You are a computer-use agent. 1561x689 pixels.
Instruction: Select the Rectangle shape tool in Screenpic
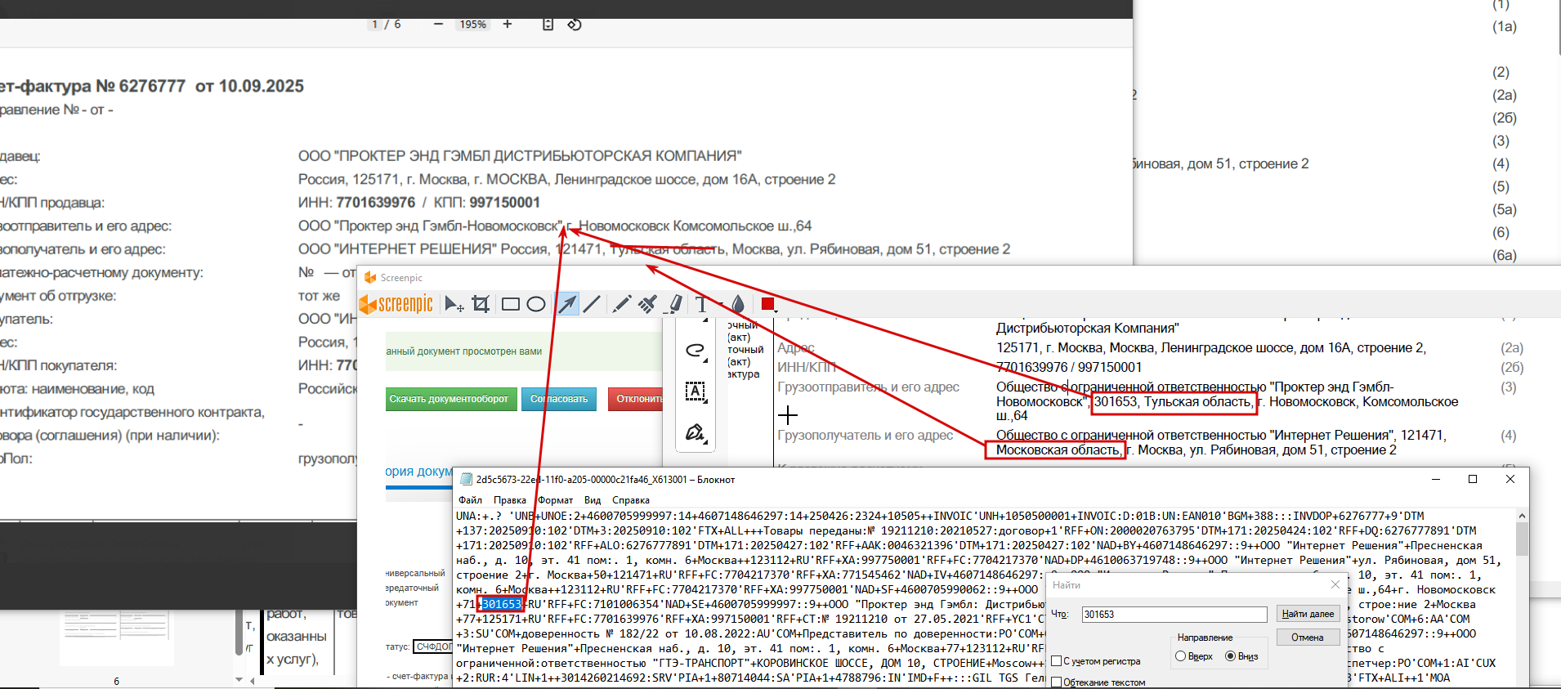(x=511, y=304)
